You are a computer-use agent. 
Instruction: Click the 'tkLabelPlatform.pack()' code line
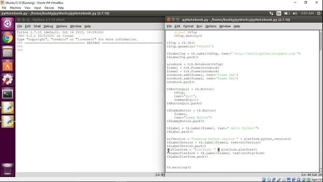187,157
